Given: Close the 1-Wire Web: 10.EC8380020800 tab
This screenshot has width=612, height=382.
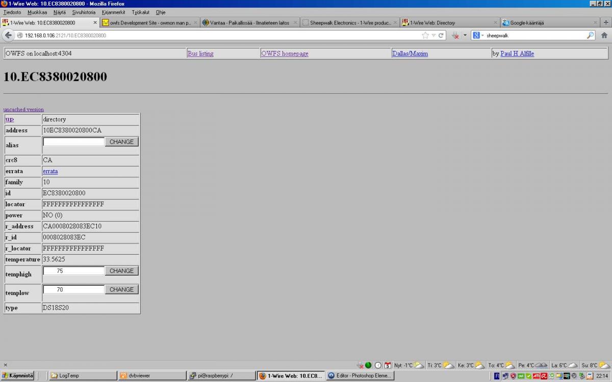Looking at the screenshot, I should pos(95,22).
